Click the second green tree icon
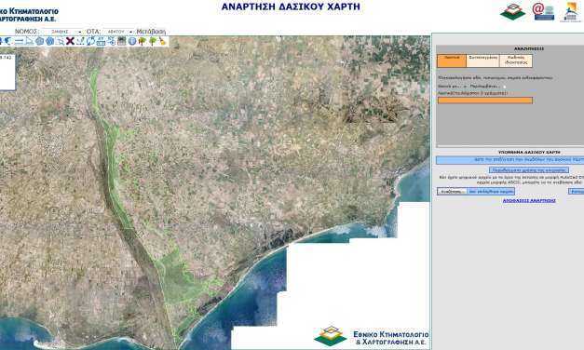 (x=153, y=41)
